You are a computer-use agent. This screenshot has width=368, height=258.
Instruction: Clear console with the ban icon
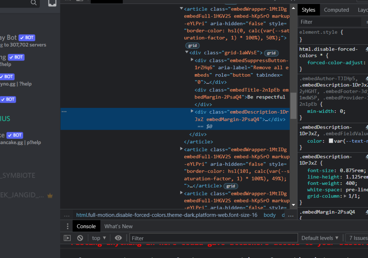pos(80,238)
